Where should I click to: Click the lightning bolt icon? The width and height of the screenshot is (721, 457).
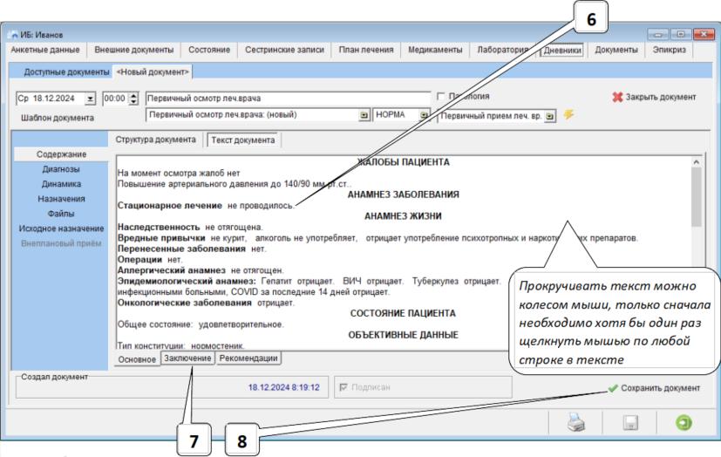pyautogui.click(x=568, y=114)
